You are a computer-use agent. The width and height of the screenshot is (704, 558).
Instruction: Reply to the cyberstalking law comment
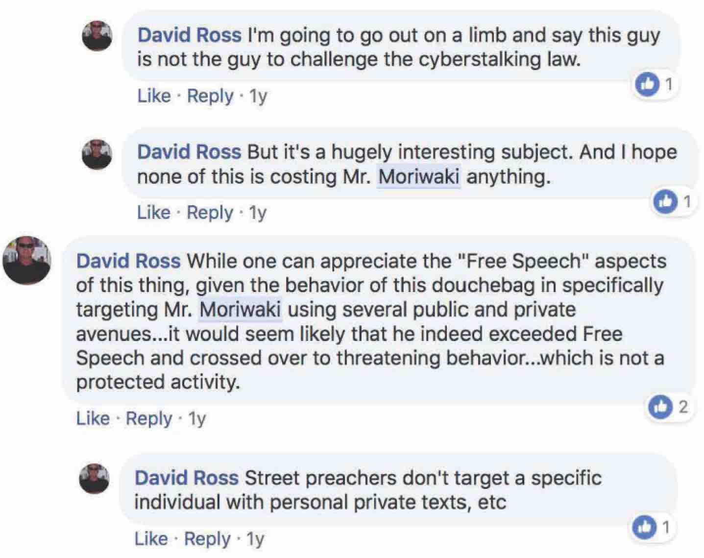pyautogui.click(x=210, y=96)
